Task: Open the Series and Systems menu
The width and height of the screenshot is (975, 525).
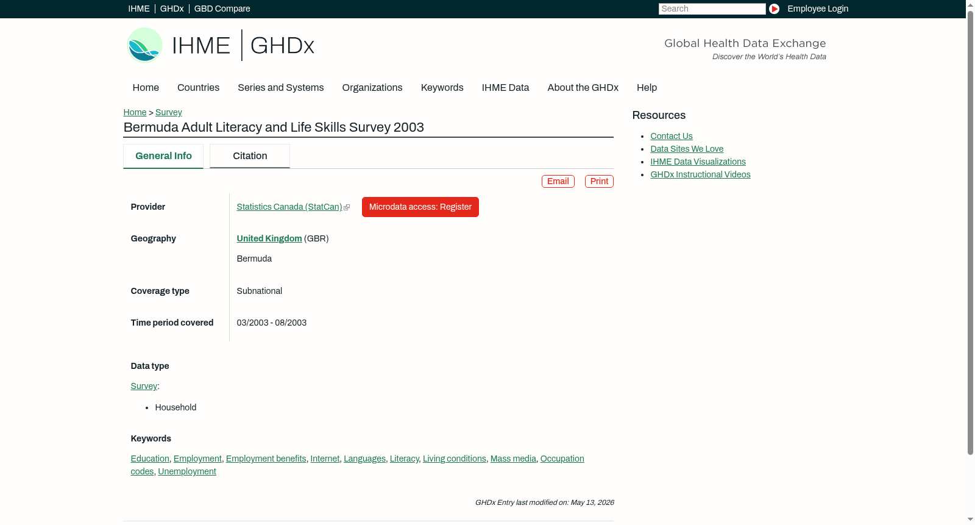Action: coord(280,88)
